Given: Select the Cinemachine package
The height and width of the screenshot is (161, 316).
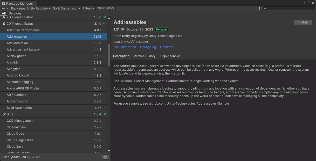Looking at the screenshot, I should [53, 127].
